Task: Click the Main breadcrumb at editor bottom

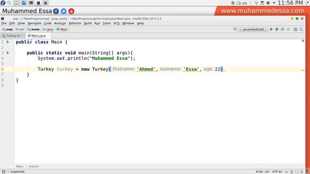Action: point(20,166)
